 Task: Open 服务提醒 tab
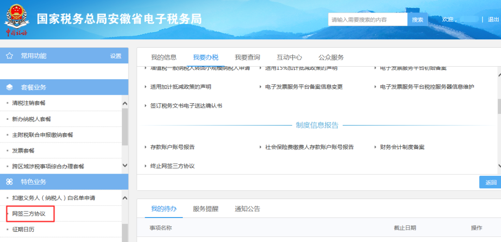(206, 209)
